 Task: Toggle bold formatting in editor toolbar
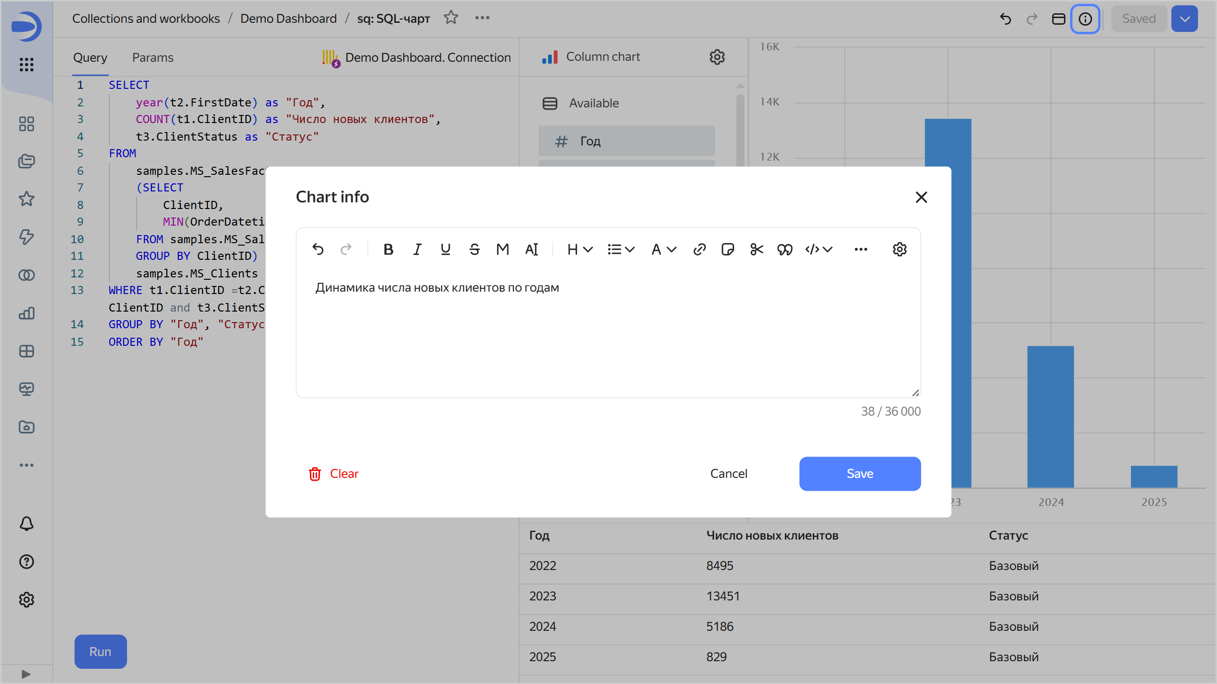(x=388, y=249)
